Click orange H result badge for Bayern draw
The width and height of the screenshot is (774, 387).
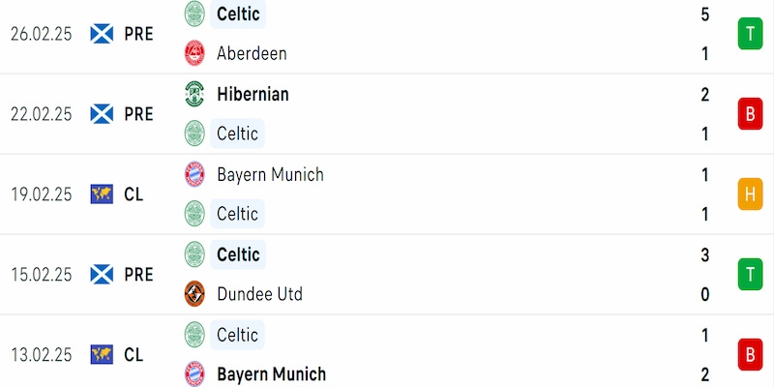pos(751,194)
